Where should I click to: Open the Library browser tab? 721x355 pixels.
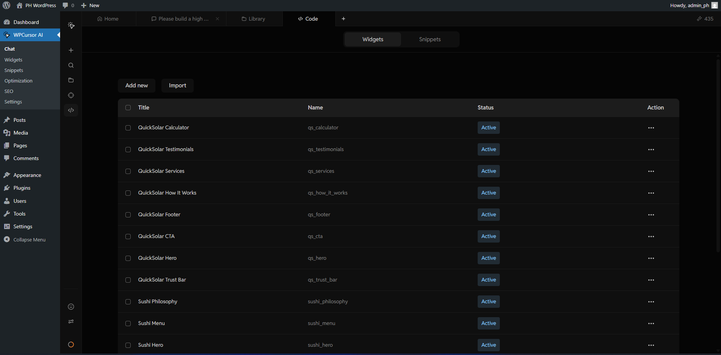254,18
